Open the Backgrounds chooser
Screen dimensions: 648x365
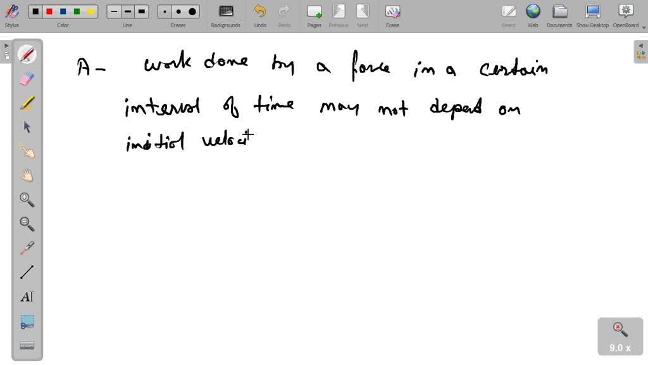pos(225,15)
